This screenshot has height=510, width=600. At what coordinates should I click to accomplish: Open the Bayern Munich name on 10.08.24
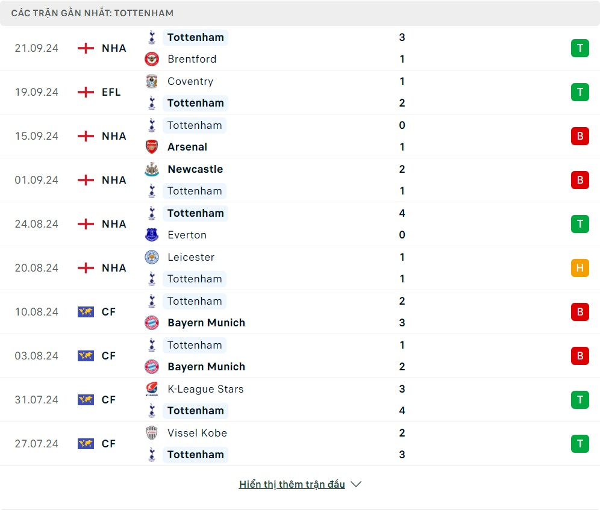206,323
